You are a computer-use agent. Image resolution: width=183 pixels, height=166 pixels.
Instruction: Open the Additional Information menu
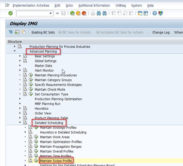pyautogui.click(x=94, y=5)
